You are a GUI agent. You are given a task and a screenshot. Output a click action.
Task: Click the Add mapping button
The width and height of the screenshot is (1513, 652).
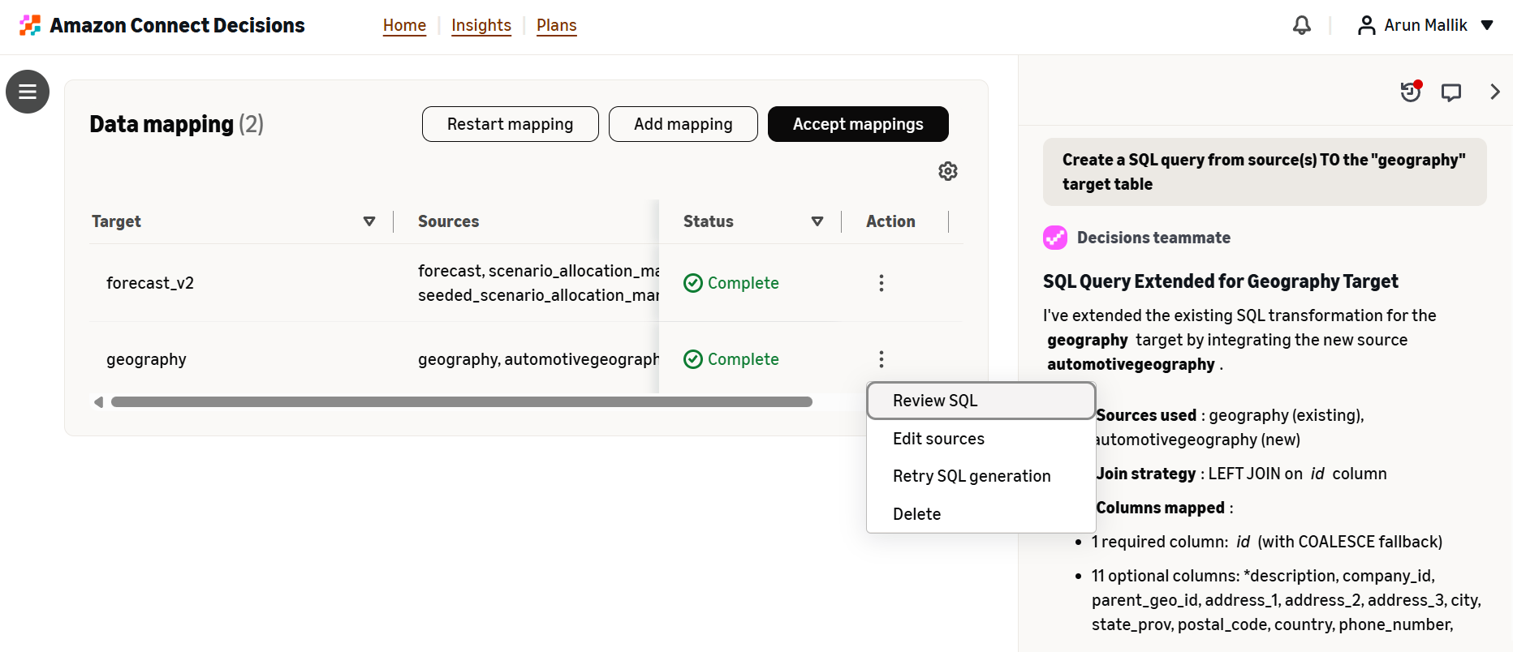pos(683,124)
